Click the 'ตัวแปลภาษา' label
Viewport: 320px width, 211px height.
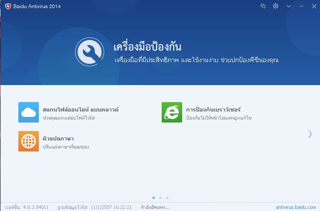click(x=58, y=139)
